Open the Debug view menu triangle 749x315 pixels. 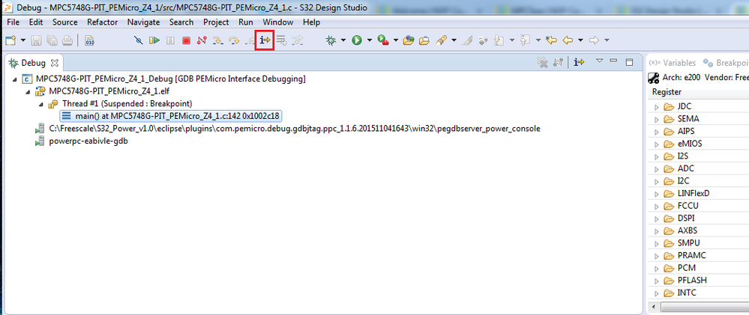pos(601,61)
